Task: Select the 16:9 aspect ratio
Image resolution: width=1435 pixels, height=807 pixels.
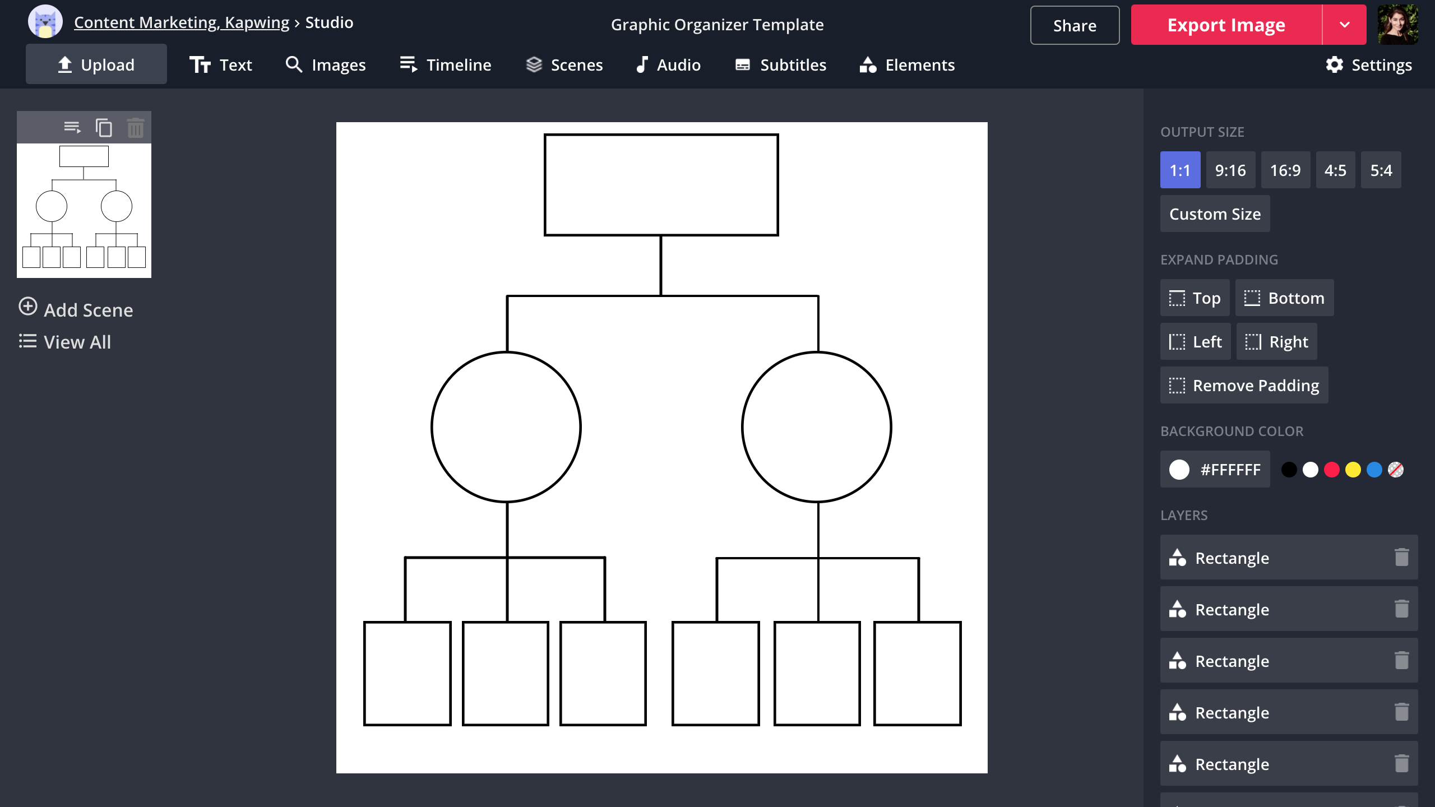Action: click(1285, 169)
